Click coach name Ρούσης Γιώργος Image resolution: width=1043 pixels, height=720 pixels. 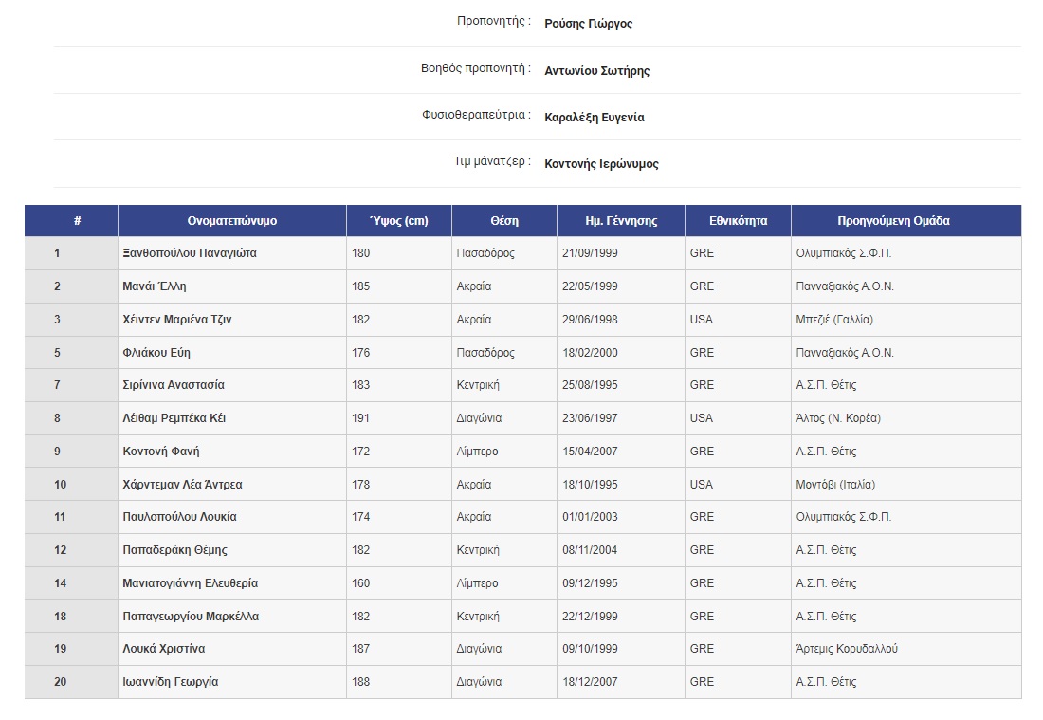pyautogui.click(x=588, y=24)
